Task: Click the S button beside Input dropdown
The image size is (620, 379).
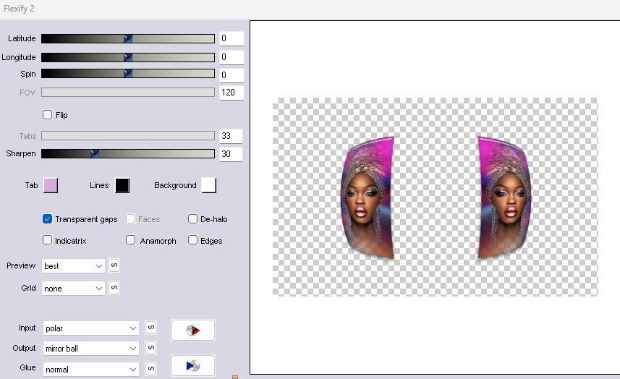Action: [x=150, y=328]
